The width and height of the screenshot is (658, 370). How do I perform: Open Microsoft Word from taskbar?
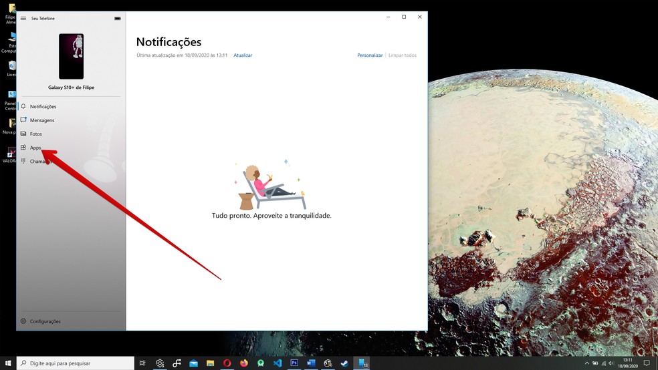(311, 363)
